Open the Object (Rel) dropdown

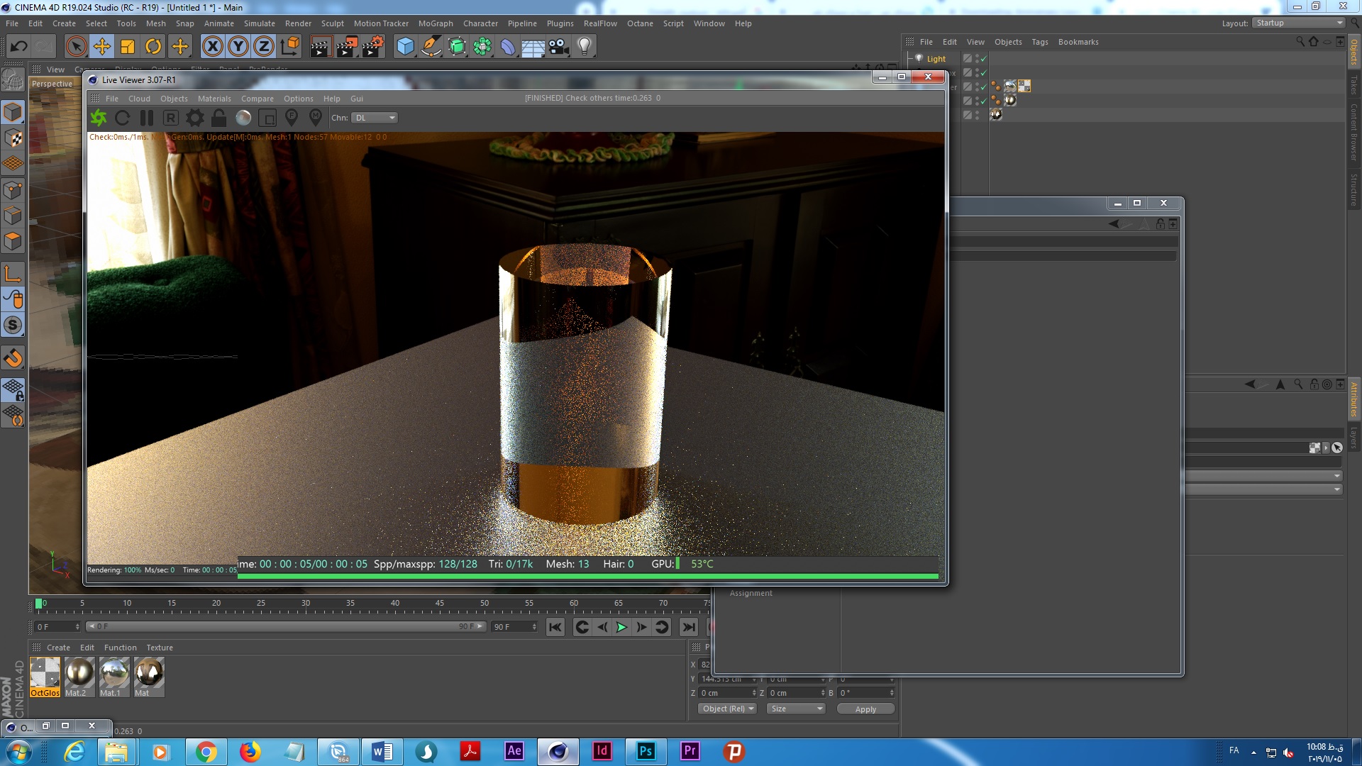tap(728, 709)
